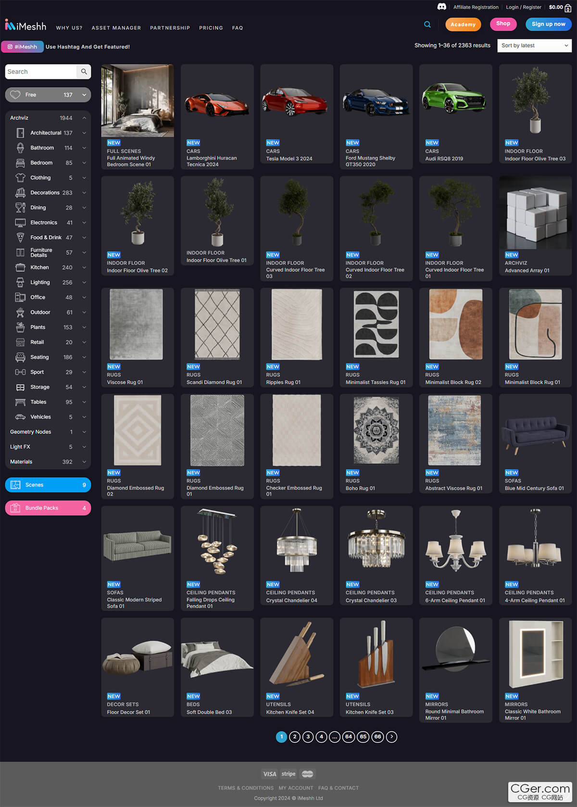Collapse the Archviz category chevron
Viewport: 577px width, 807px height.
pyautogui.click(x=84, y=118)
